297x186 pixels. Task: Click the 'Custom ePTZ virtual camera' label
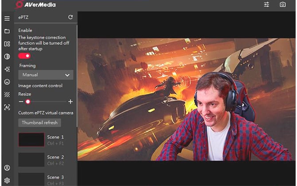point(46,113)
